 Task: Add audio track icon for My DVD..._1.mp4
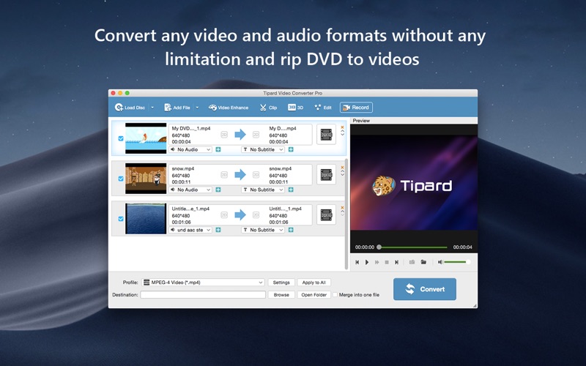(x=218, y=149)
